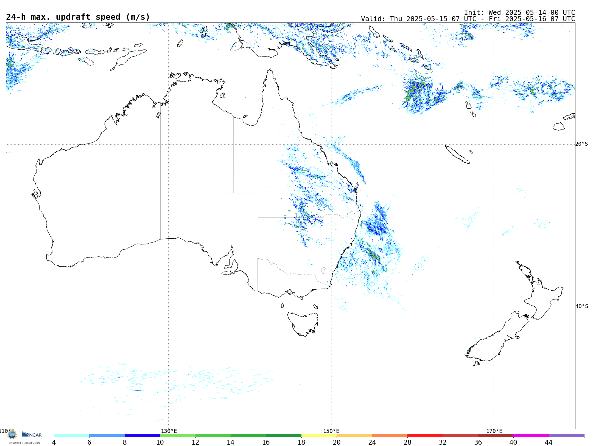Click the 130°E longitude label
Screen dimensions: 593x446
(x=169, y=431)
